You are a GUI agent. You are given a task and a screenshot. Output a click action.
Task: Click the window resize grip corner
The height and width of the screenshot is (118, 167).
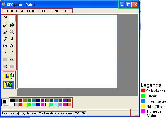(x=137, y=114)
